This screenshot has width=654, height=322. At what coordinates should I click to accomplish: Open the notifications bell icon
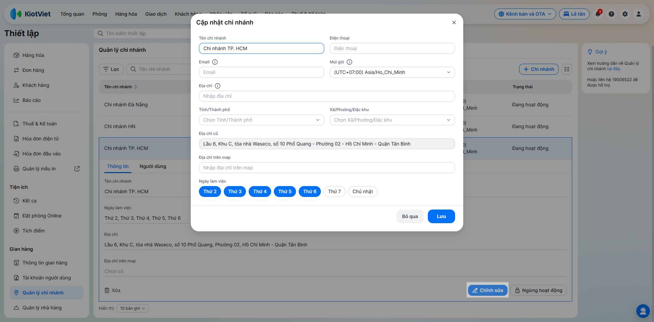pyautogui.click(x=598, y=14)
